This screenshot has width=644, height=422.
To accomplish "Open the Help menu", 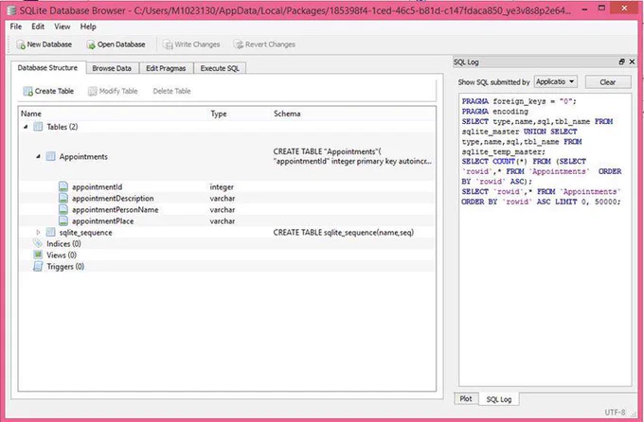I will pyautogui.click(x=88, y=26).
